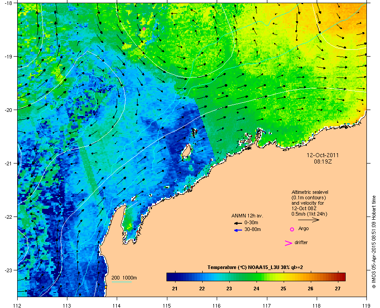The height and width of the screenshot is (308, 380).
Task: Click the drifter legend label
Action: tap(301, 242)
